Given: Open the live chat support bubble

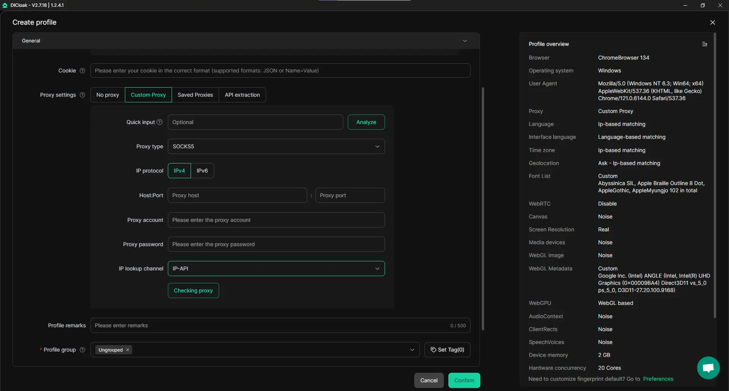Looking at the screenshot, I should click(x=708, y=367).
